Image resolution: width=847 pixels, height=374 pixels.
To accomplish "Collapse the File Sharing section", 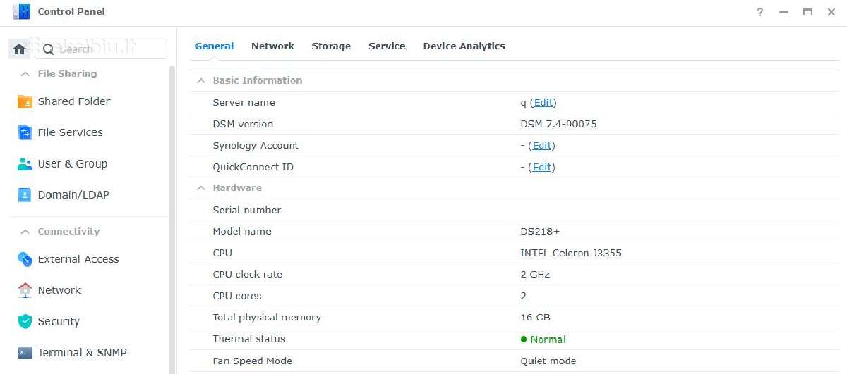I will tap(25, 74).
